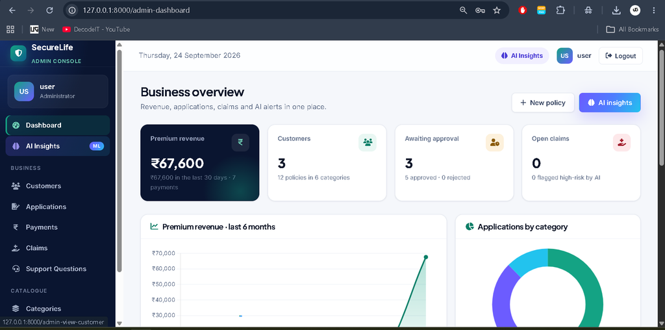Click the main page scrollbar thumb
Viewport: 665px width, 330px height.
(662, 108)
